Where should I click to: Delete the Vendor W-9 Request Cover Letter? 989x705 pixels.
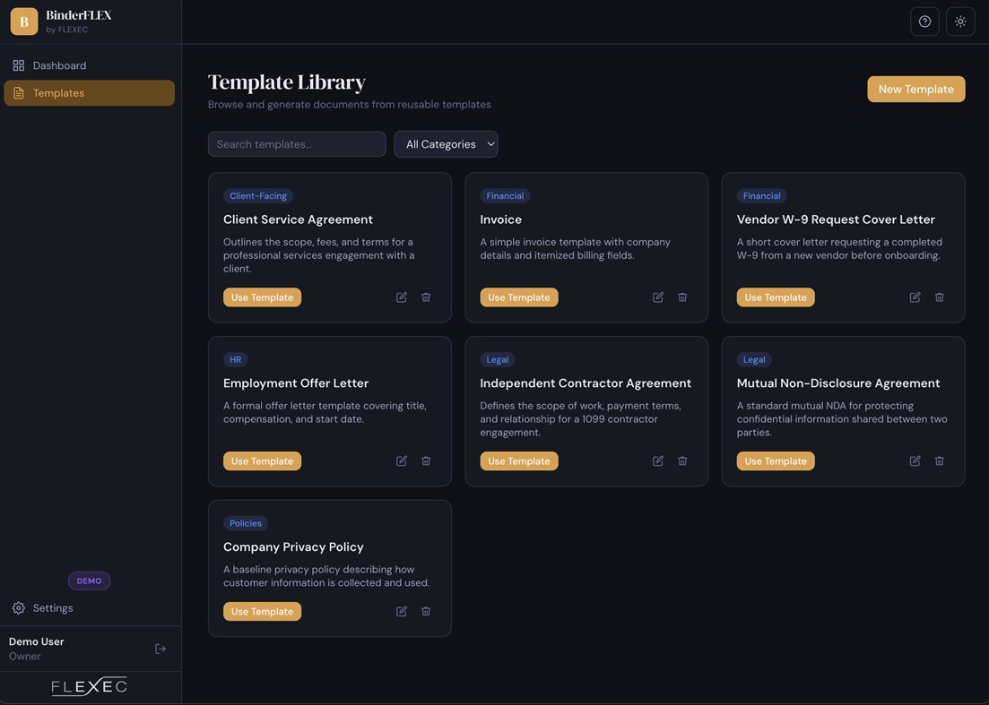tap(939, 297)
